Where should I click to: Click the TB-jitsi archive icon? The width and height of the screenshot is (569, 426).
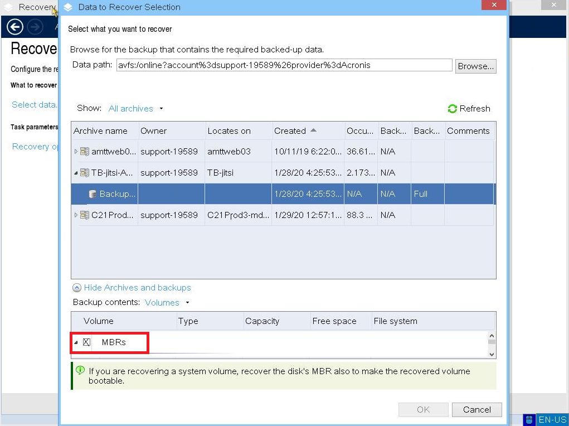85,172
